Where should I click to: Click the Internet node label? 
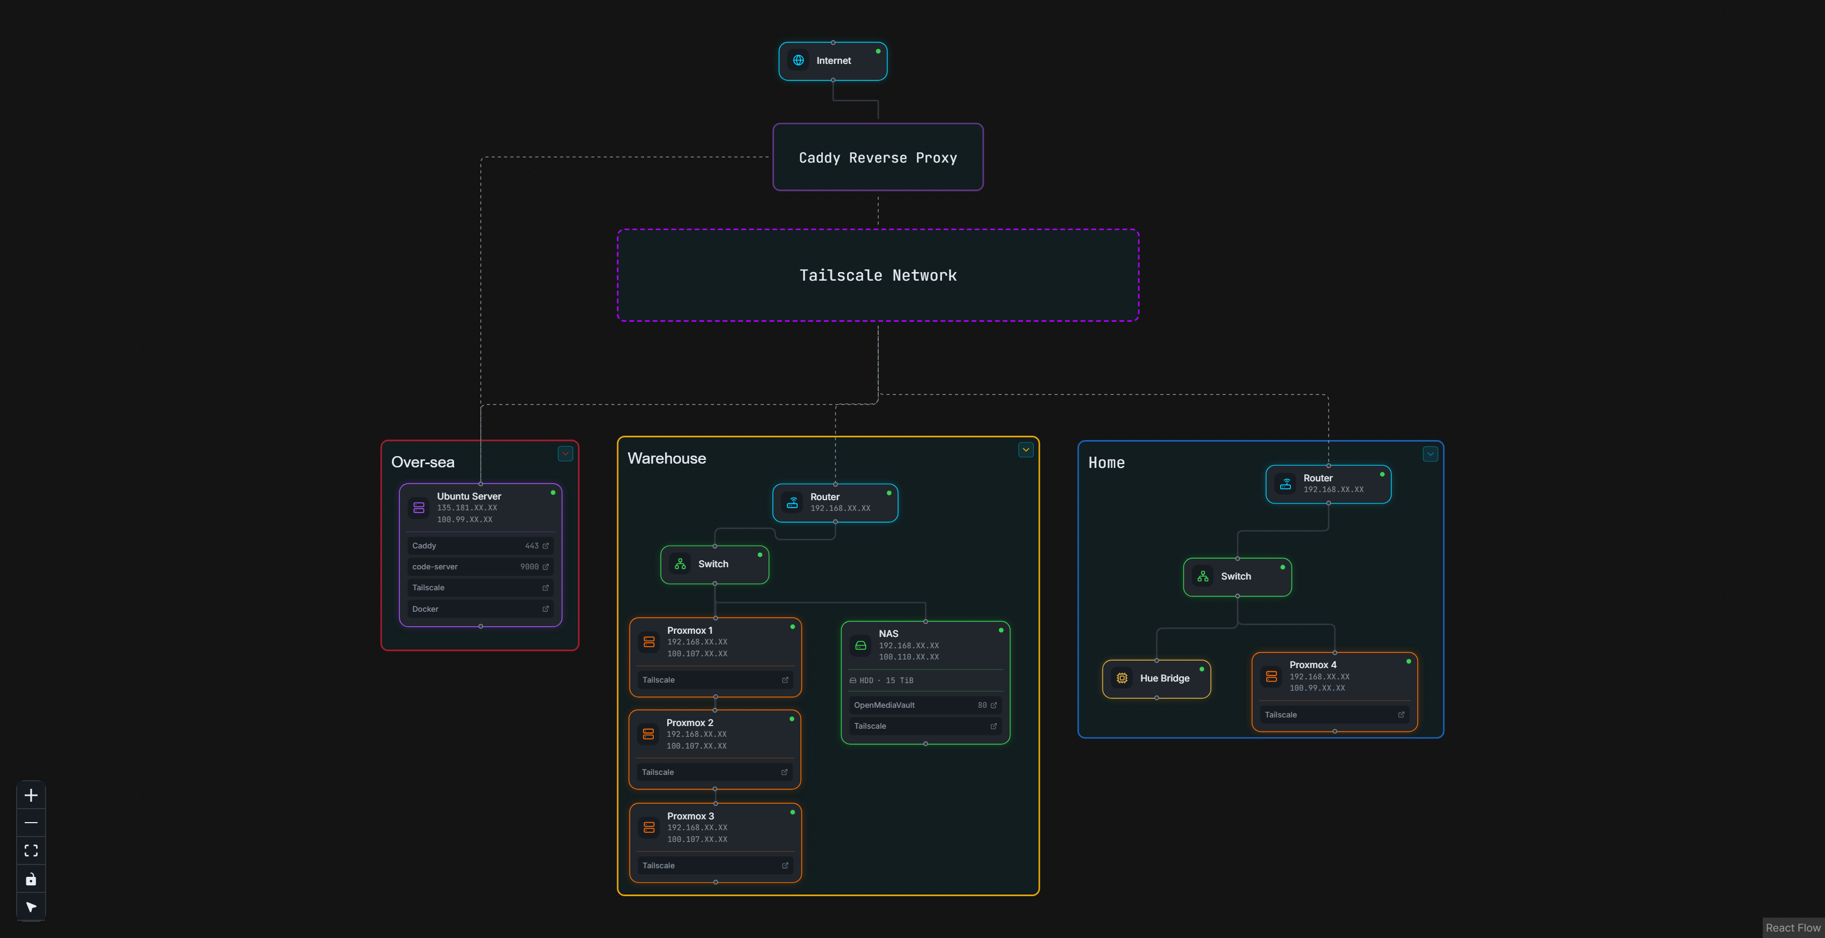[834, 61]
